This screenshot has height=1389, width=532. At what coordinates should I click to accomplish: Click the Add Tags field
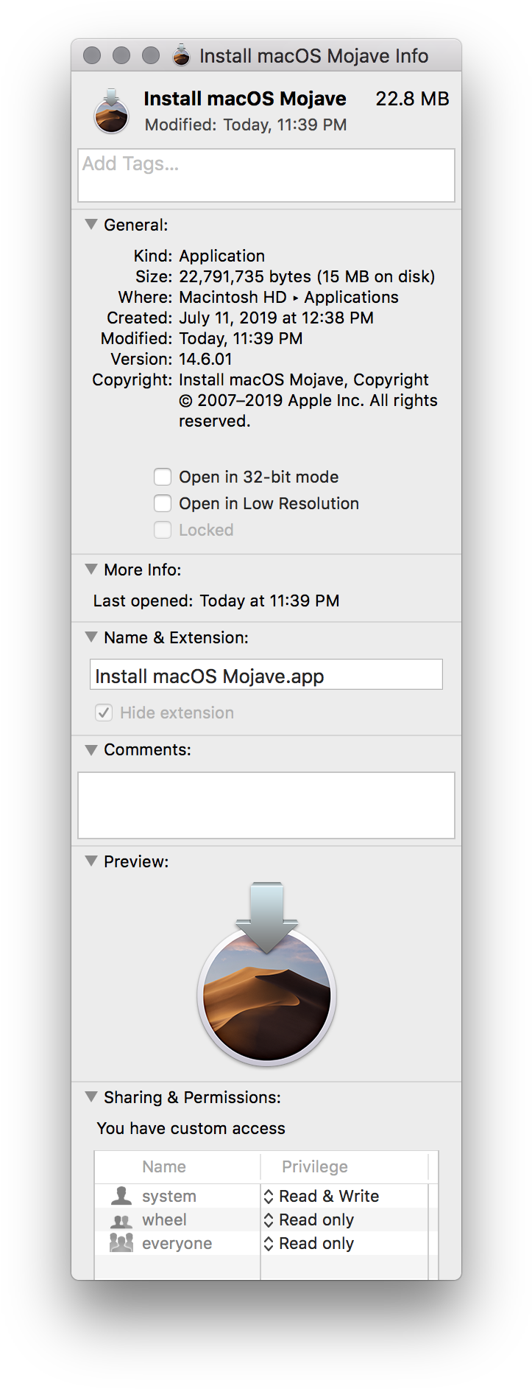coord(266,175)
